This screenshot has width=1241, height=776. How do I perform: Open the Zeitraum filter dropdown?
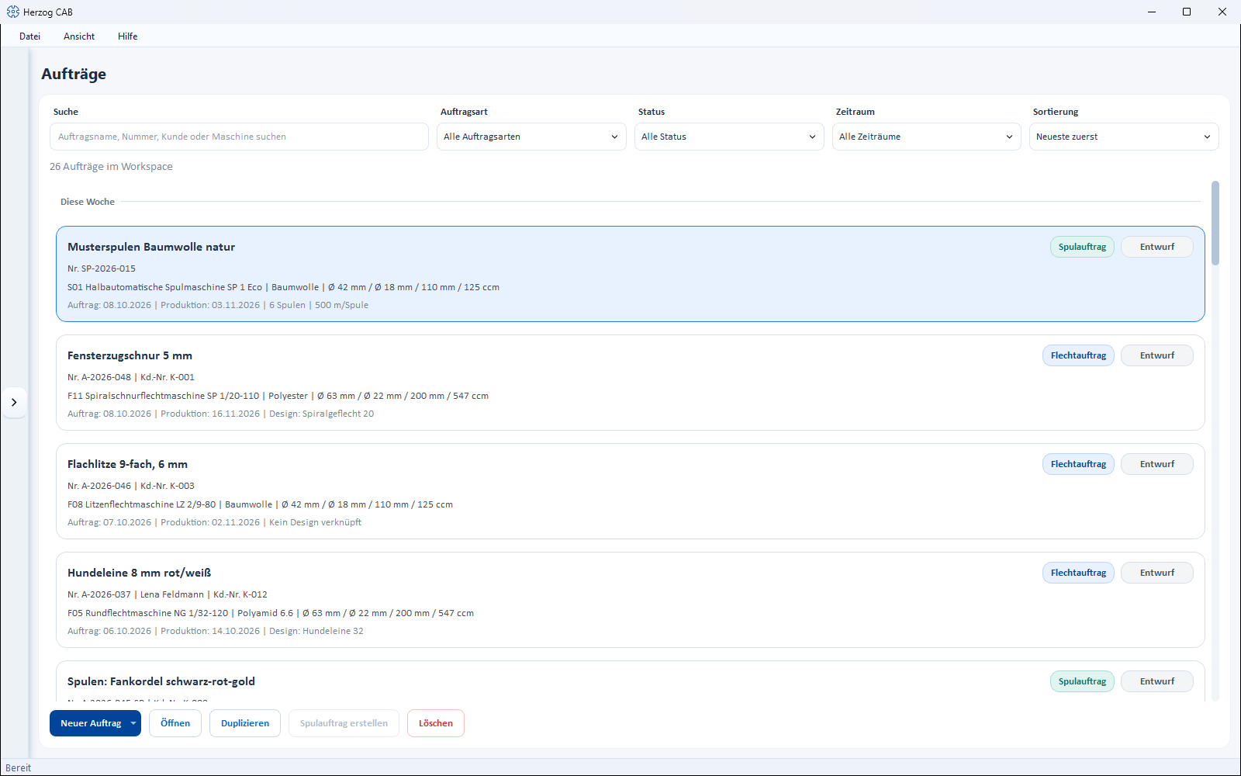tap(926, 137)
